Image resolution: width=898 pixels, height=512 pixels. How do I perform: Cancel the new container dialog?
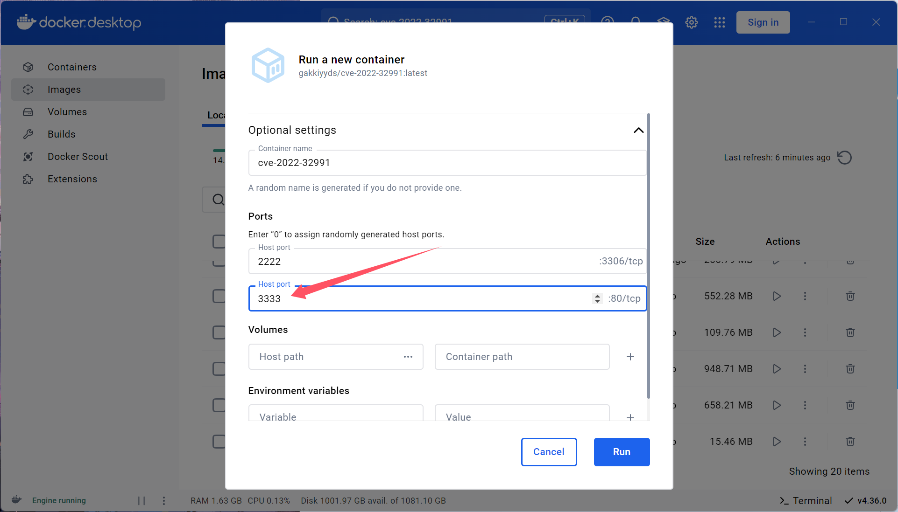click(549, 451)
